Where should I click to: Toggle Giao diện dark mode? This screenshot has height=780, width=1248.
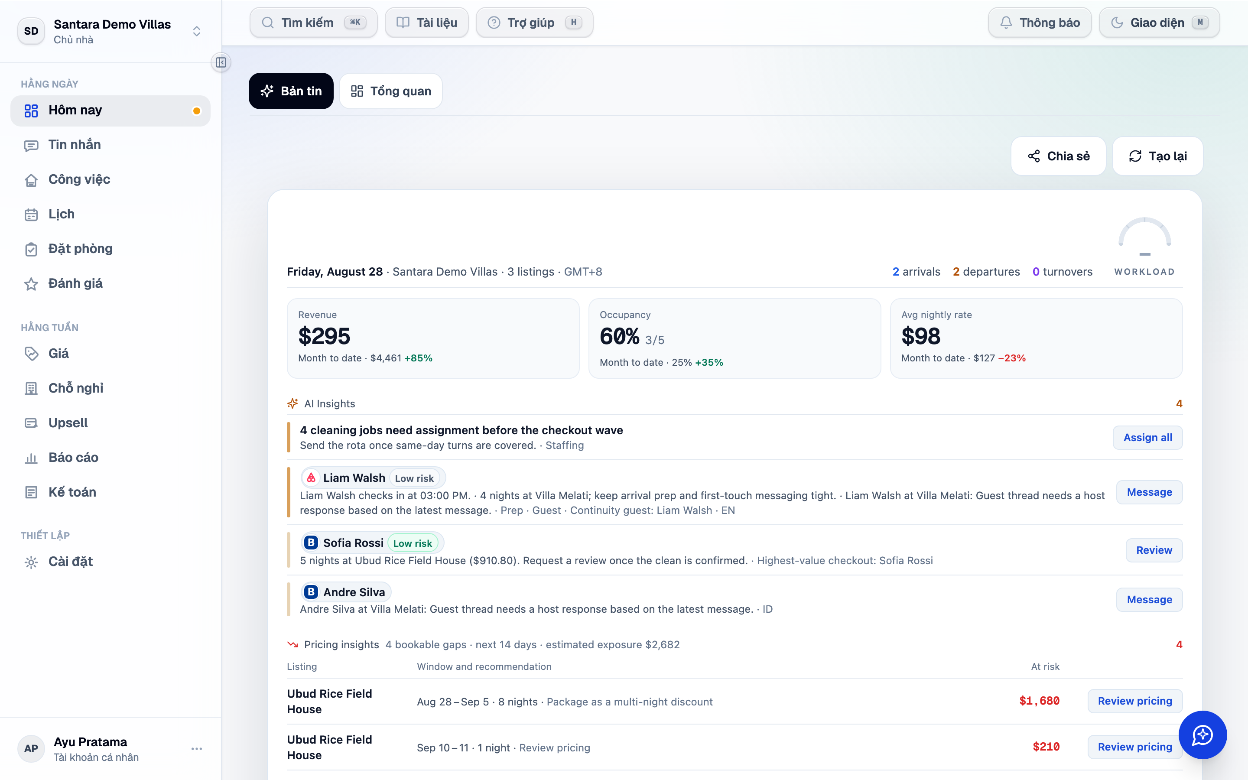pyautogui.click(x=1159, y=23)
